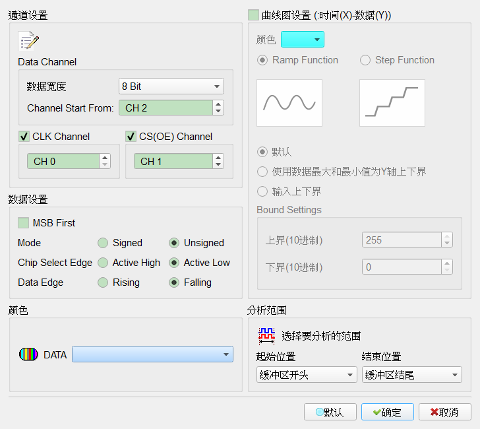The height and width of the screenshot is (429, 480).
Task: Uncheck the CS(OE) Channel checkbox
Action: coord(131,137)
